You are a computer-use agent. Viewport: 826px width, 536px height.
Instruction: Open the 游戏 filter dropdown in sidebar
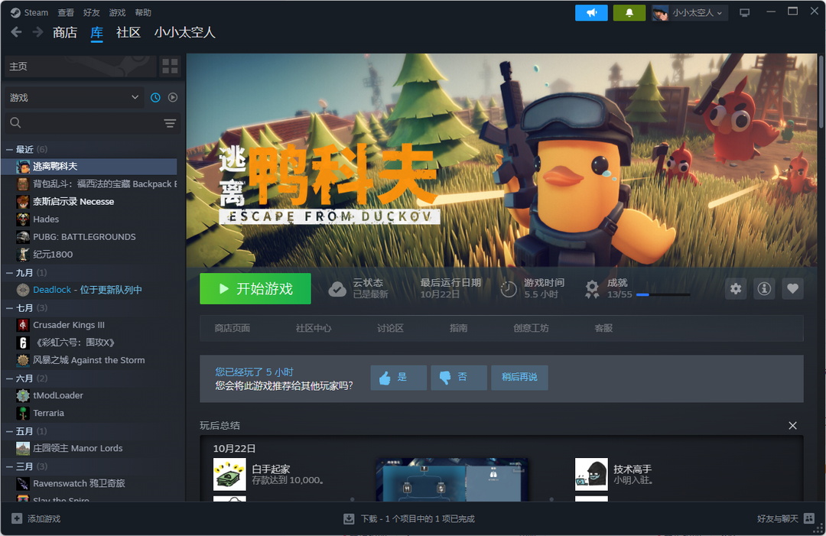tap(74, 97)
